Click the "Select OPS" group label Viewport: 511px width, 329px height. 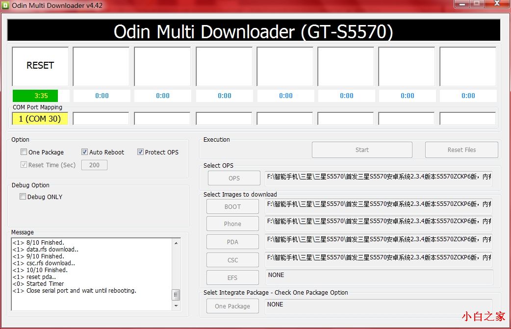(218, 165)
